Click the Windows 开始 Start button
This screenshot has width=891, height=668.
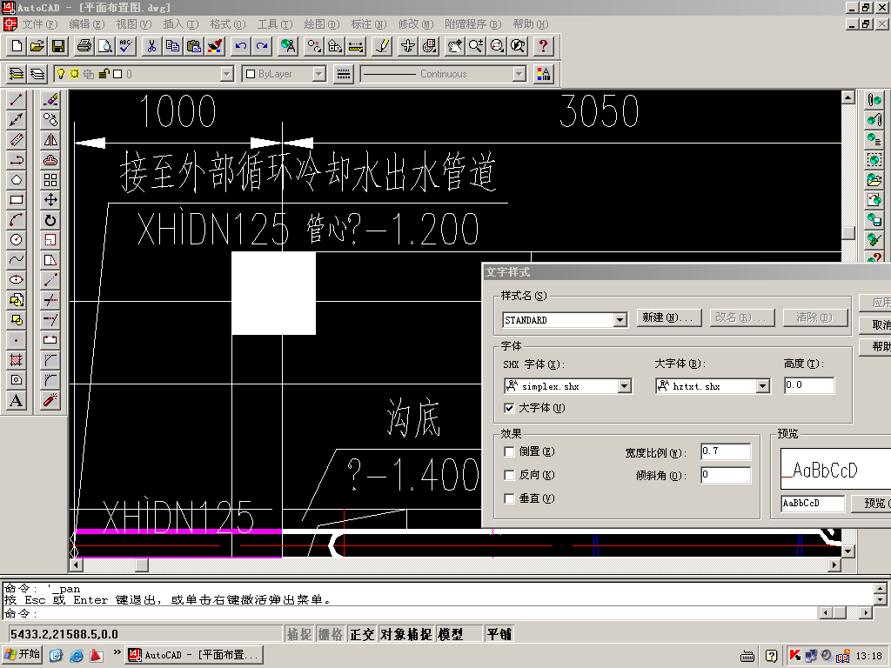click(x=23, y=654)
